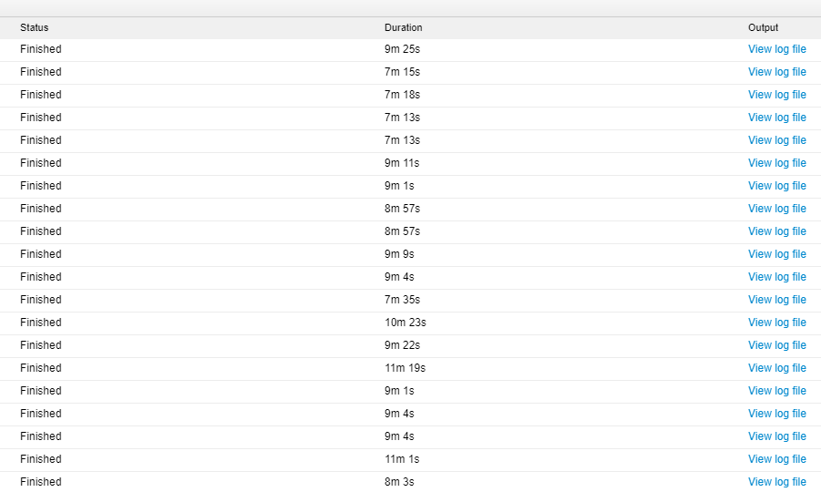This screenshot has width=821, height=492.
Task: Select the row with duration 11m 19s
Action: 410,368
